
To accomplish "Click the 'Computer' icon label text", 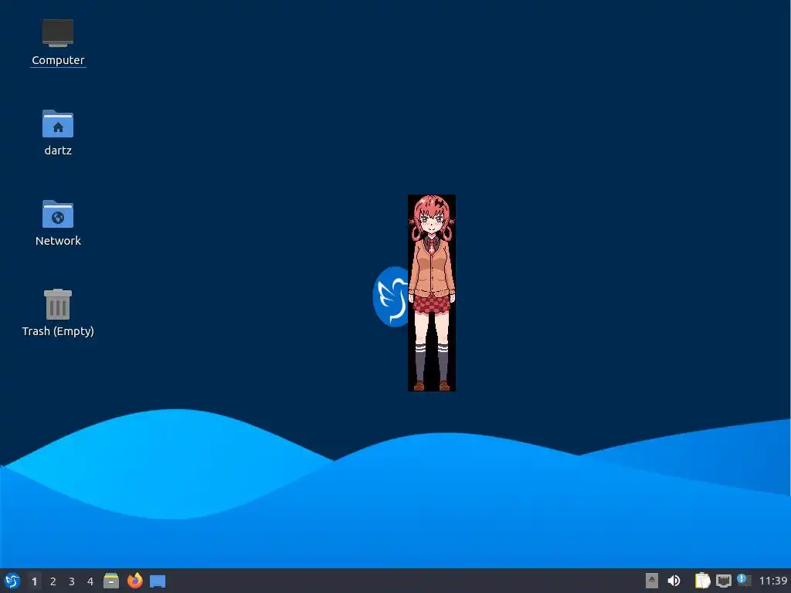I will [58, 60].
